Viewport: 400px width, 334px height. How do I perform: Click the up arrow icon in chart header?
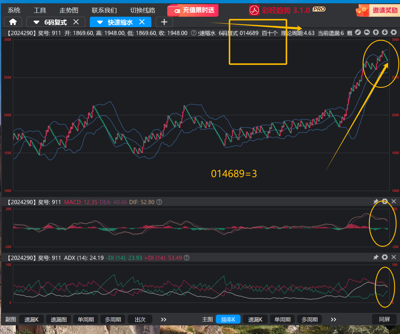pos(376,33)
